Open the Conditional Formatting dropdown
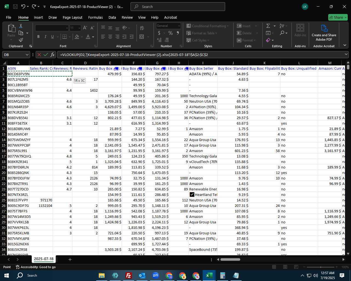 (207, 26)
